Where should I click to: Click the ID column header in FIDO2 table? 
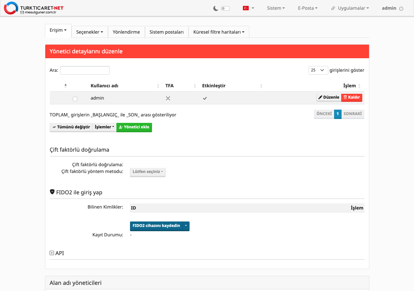pos(133,208)
